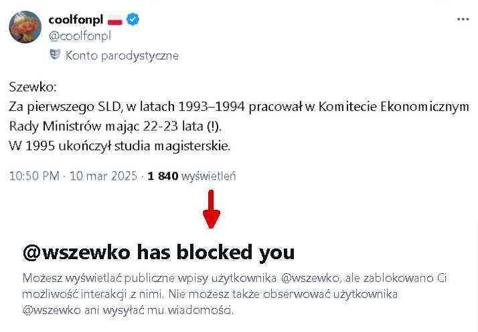478x332 pixels.
Task: Click the '@wszewko has blocked you' heading
Action: click(x=159, y=253)
